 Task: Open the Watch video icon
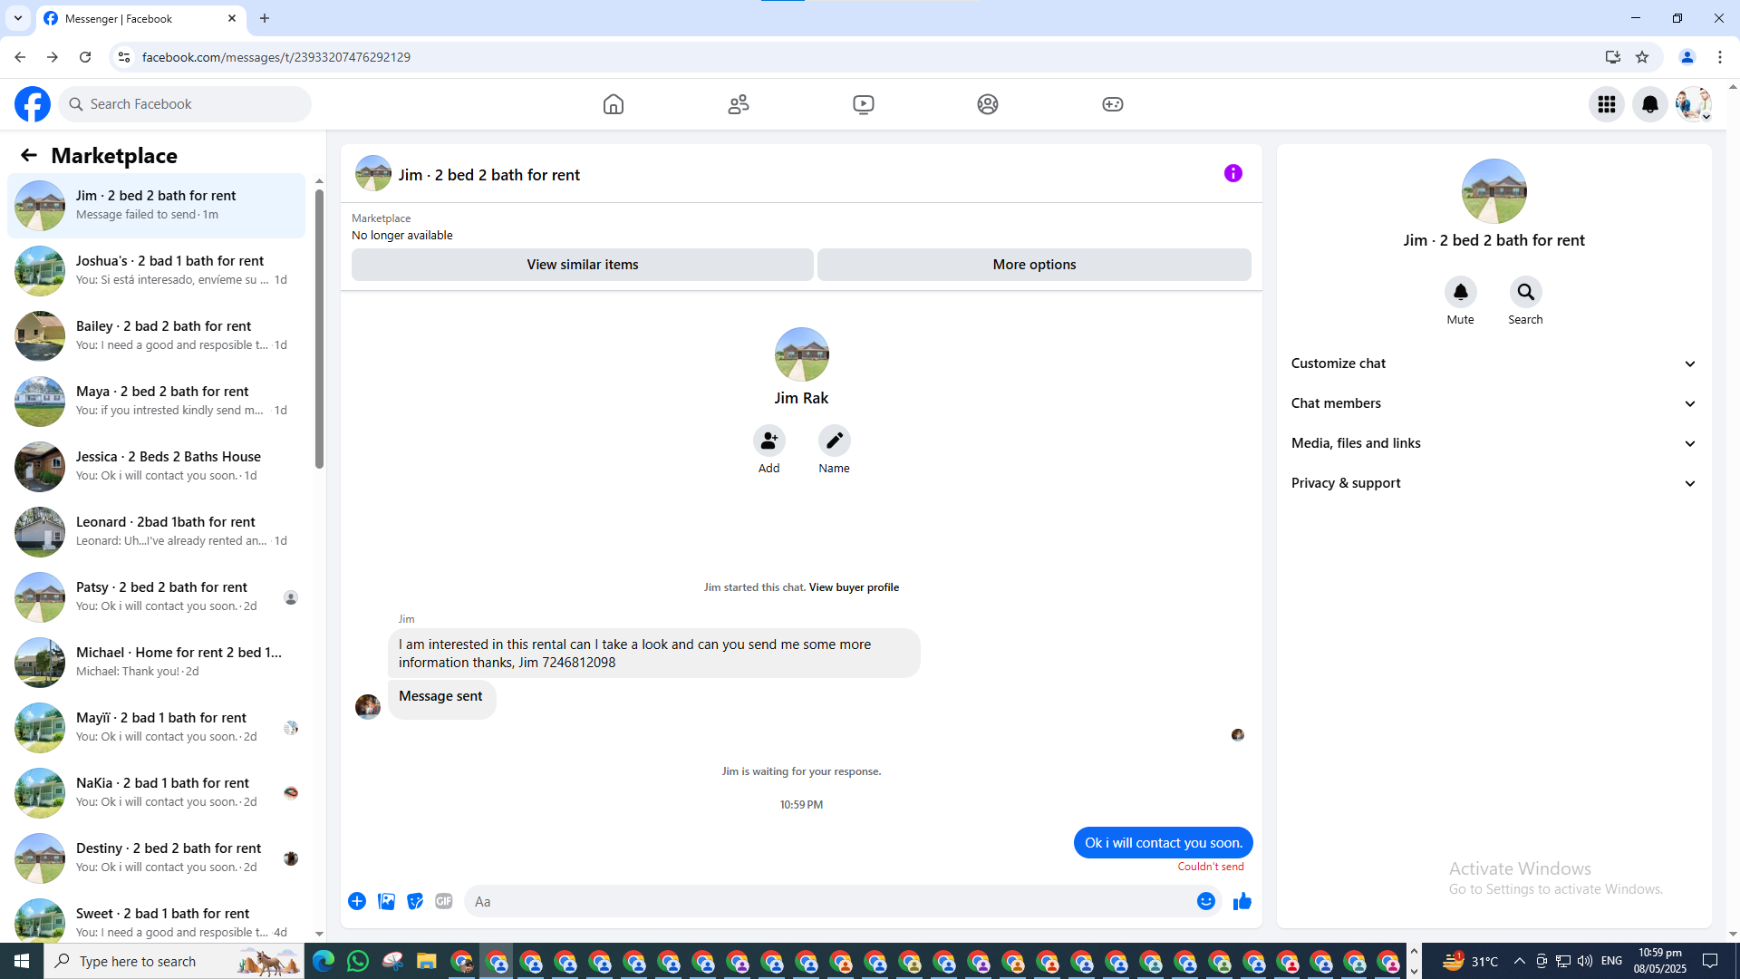[x=864, y=104]
